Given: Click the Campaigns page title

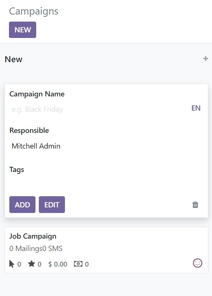Looking at the screenshot, I should tap(34, 11).
